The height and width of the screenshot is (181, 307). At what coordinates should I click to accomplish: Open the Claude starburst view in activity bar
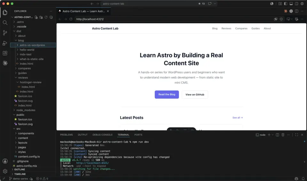pyautogui.click(x=5, y=63)
